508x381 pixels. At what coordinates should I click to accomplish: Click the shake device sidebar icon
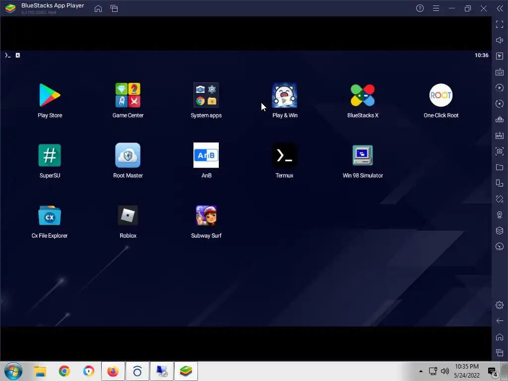tap(500, 199)
